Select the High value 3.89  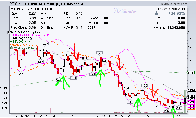(x=32, y=18)
